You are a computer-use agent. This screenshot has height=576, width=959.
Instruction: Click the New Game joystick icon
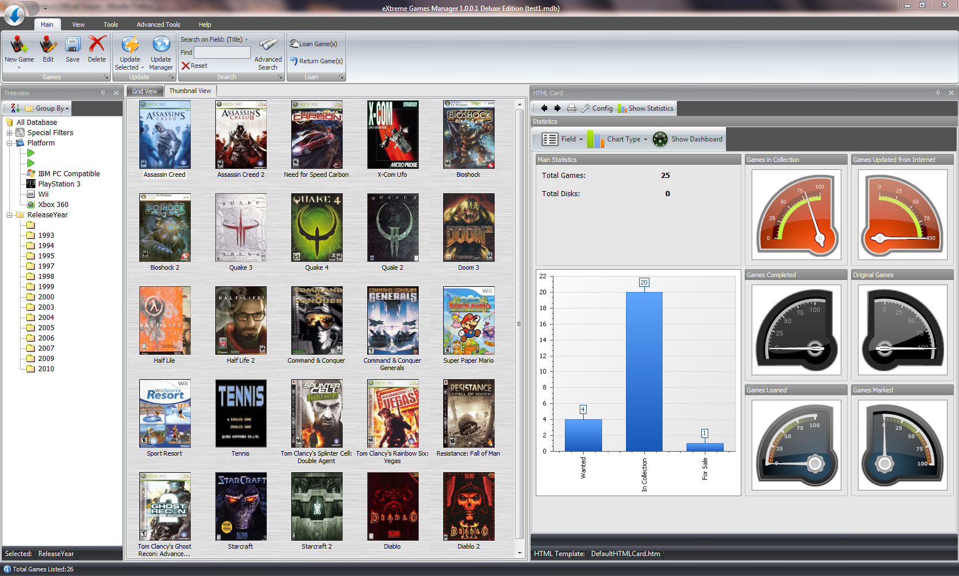tap(19, 44)
